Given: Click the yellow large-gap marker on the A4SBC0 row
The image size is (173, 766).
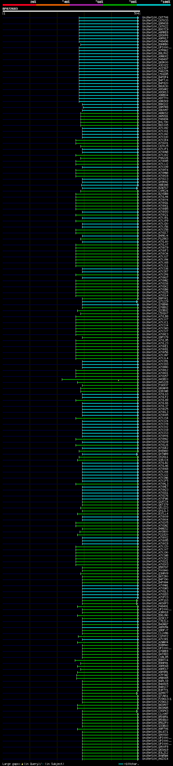Looking at the screenshot, I should (x=119, y=380).
